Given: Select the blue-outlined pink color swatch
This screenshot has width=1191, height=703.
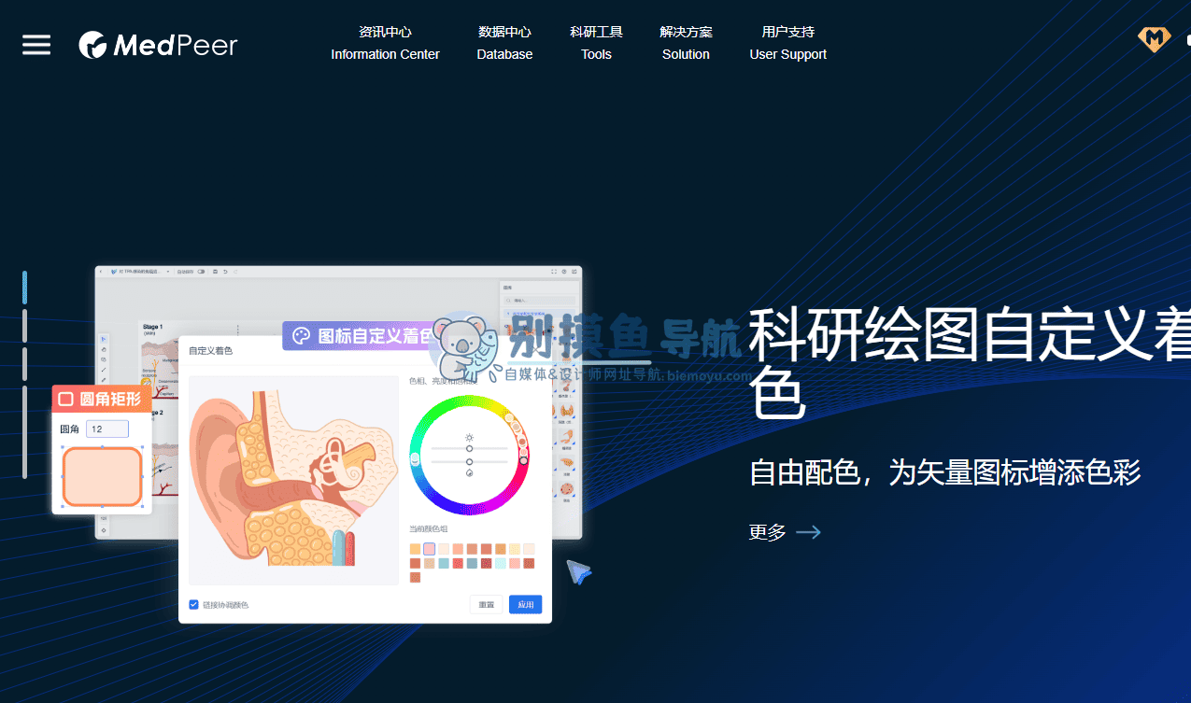Looking at the screenshot, I should (429, 549).
